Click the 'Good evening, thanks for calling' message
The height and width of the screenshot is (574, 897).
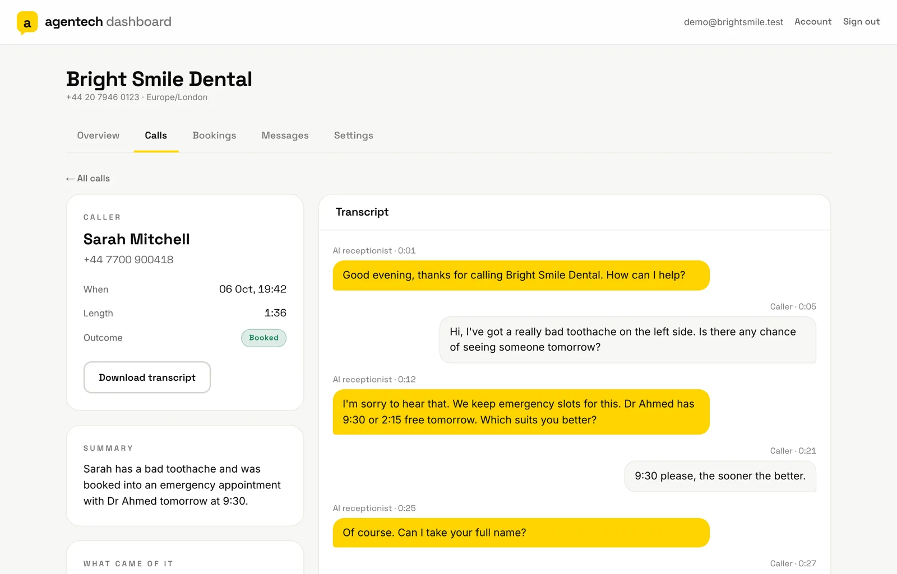tap(521, 276)
